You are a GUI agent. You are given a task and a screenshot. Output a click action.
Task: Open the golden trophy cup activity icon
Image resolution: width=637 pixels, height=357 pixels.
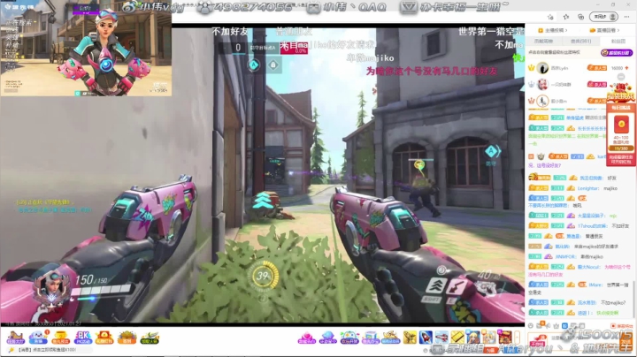[x=60, y=338]
